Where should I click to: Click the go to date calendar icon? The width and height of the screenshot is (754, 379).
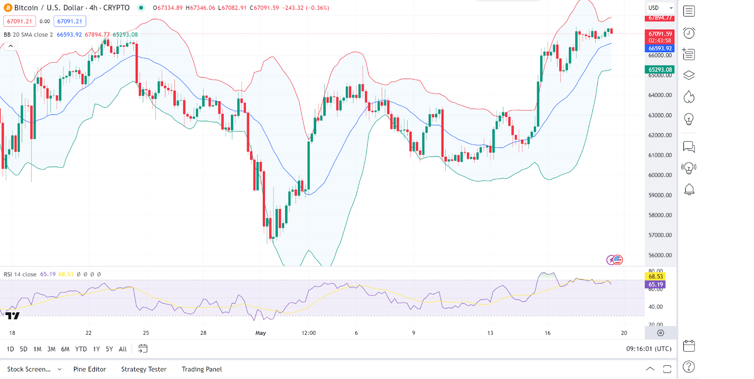tap(143, 349)
